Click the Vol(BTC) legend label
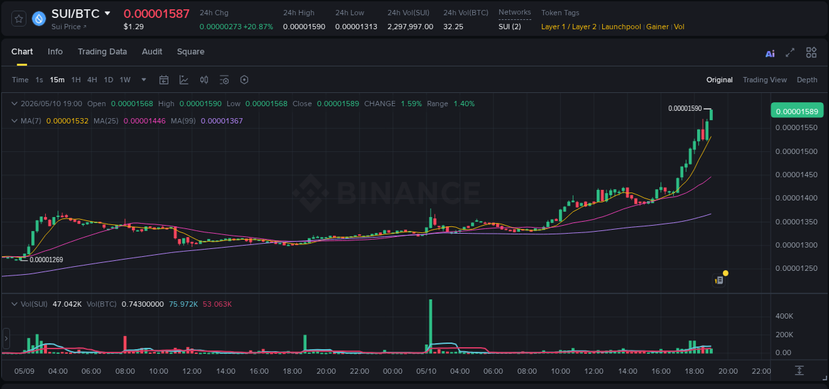Image resolution: width=829 pixels, height=389 pixels. click(101, 304)
